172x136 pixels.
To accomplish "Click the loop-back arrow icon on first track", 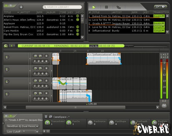I will [x=35, y=56].
